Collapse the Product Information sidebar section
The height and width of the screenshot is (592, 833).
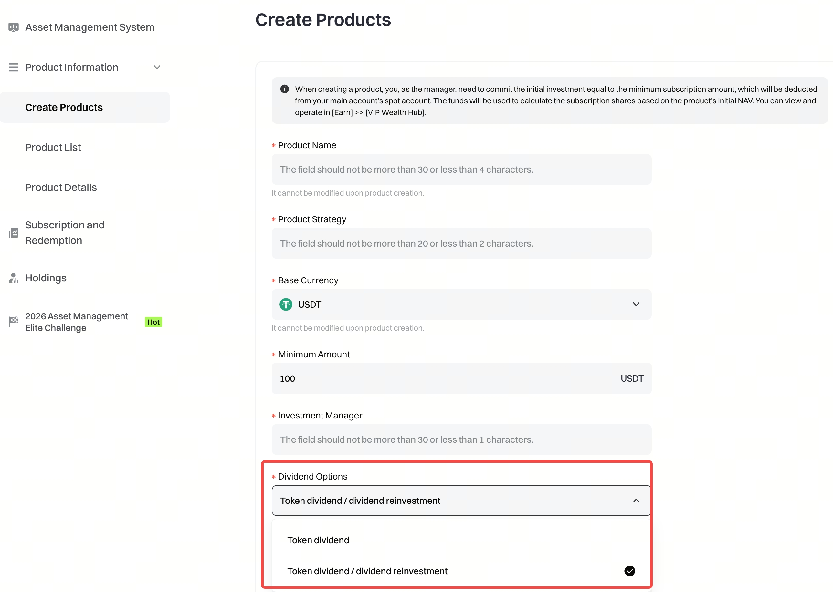(157, 68)
